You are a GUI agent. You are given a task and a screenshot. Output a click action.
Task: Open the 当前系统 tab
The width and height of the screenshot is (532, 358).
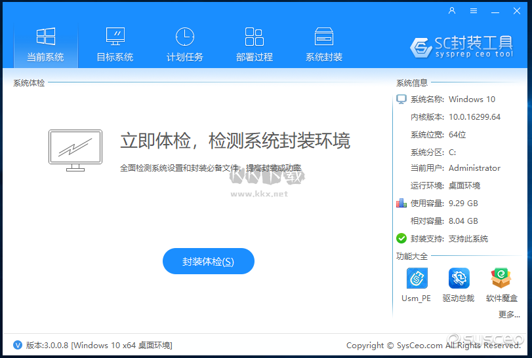coord(46,45)
